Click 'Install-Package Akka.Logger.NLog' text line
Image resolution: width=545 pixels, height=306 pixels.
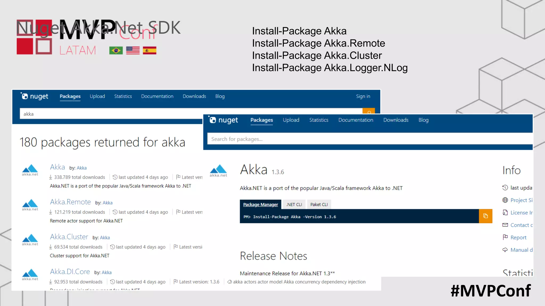coord(330,68)
